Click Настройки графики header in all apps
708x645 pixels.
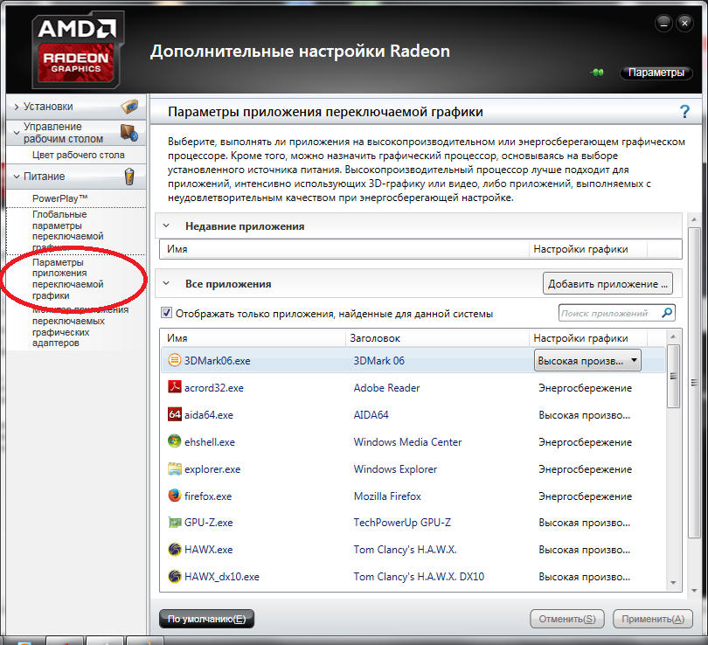coord(587,338)
